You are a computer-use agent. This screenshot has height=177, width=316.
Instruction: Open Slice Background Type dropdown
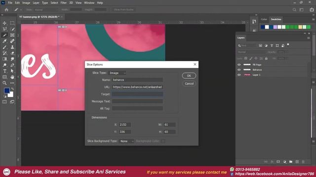[x=126, y=141]
